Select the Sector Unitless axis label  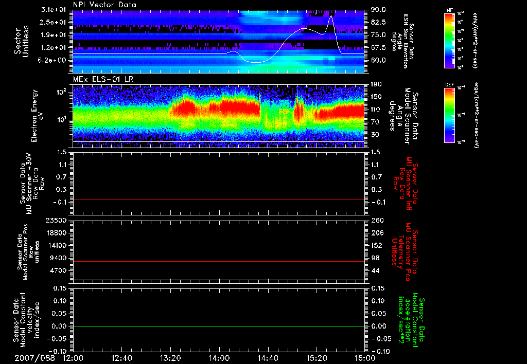pos(21,42)
